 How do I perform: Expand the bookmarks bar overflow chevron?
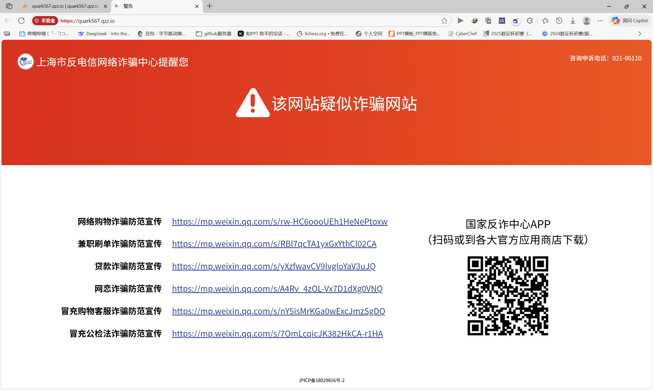[x=640, y=34]
